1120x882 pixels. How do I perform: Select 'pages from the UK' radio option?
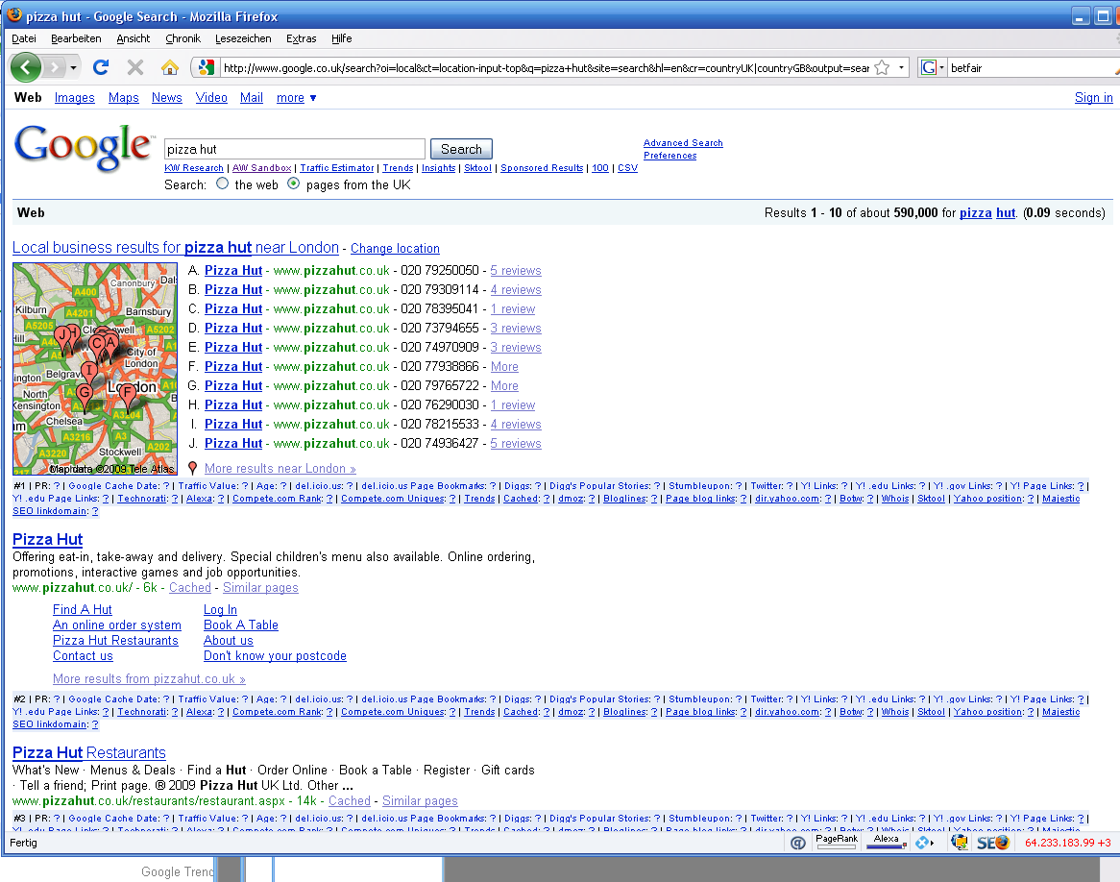(294, 184)
